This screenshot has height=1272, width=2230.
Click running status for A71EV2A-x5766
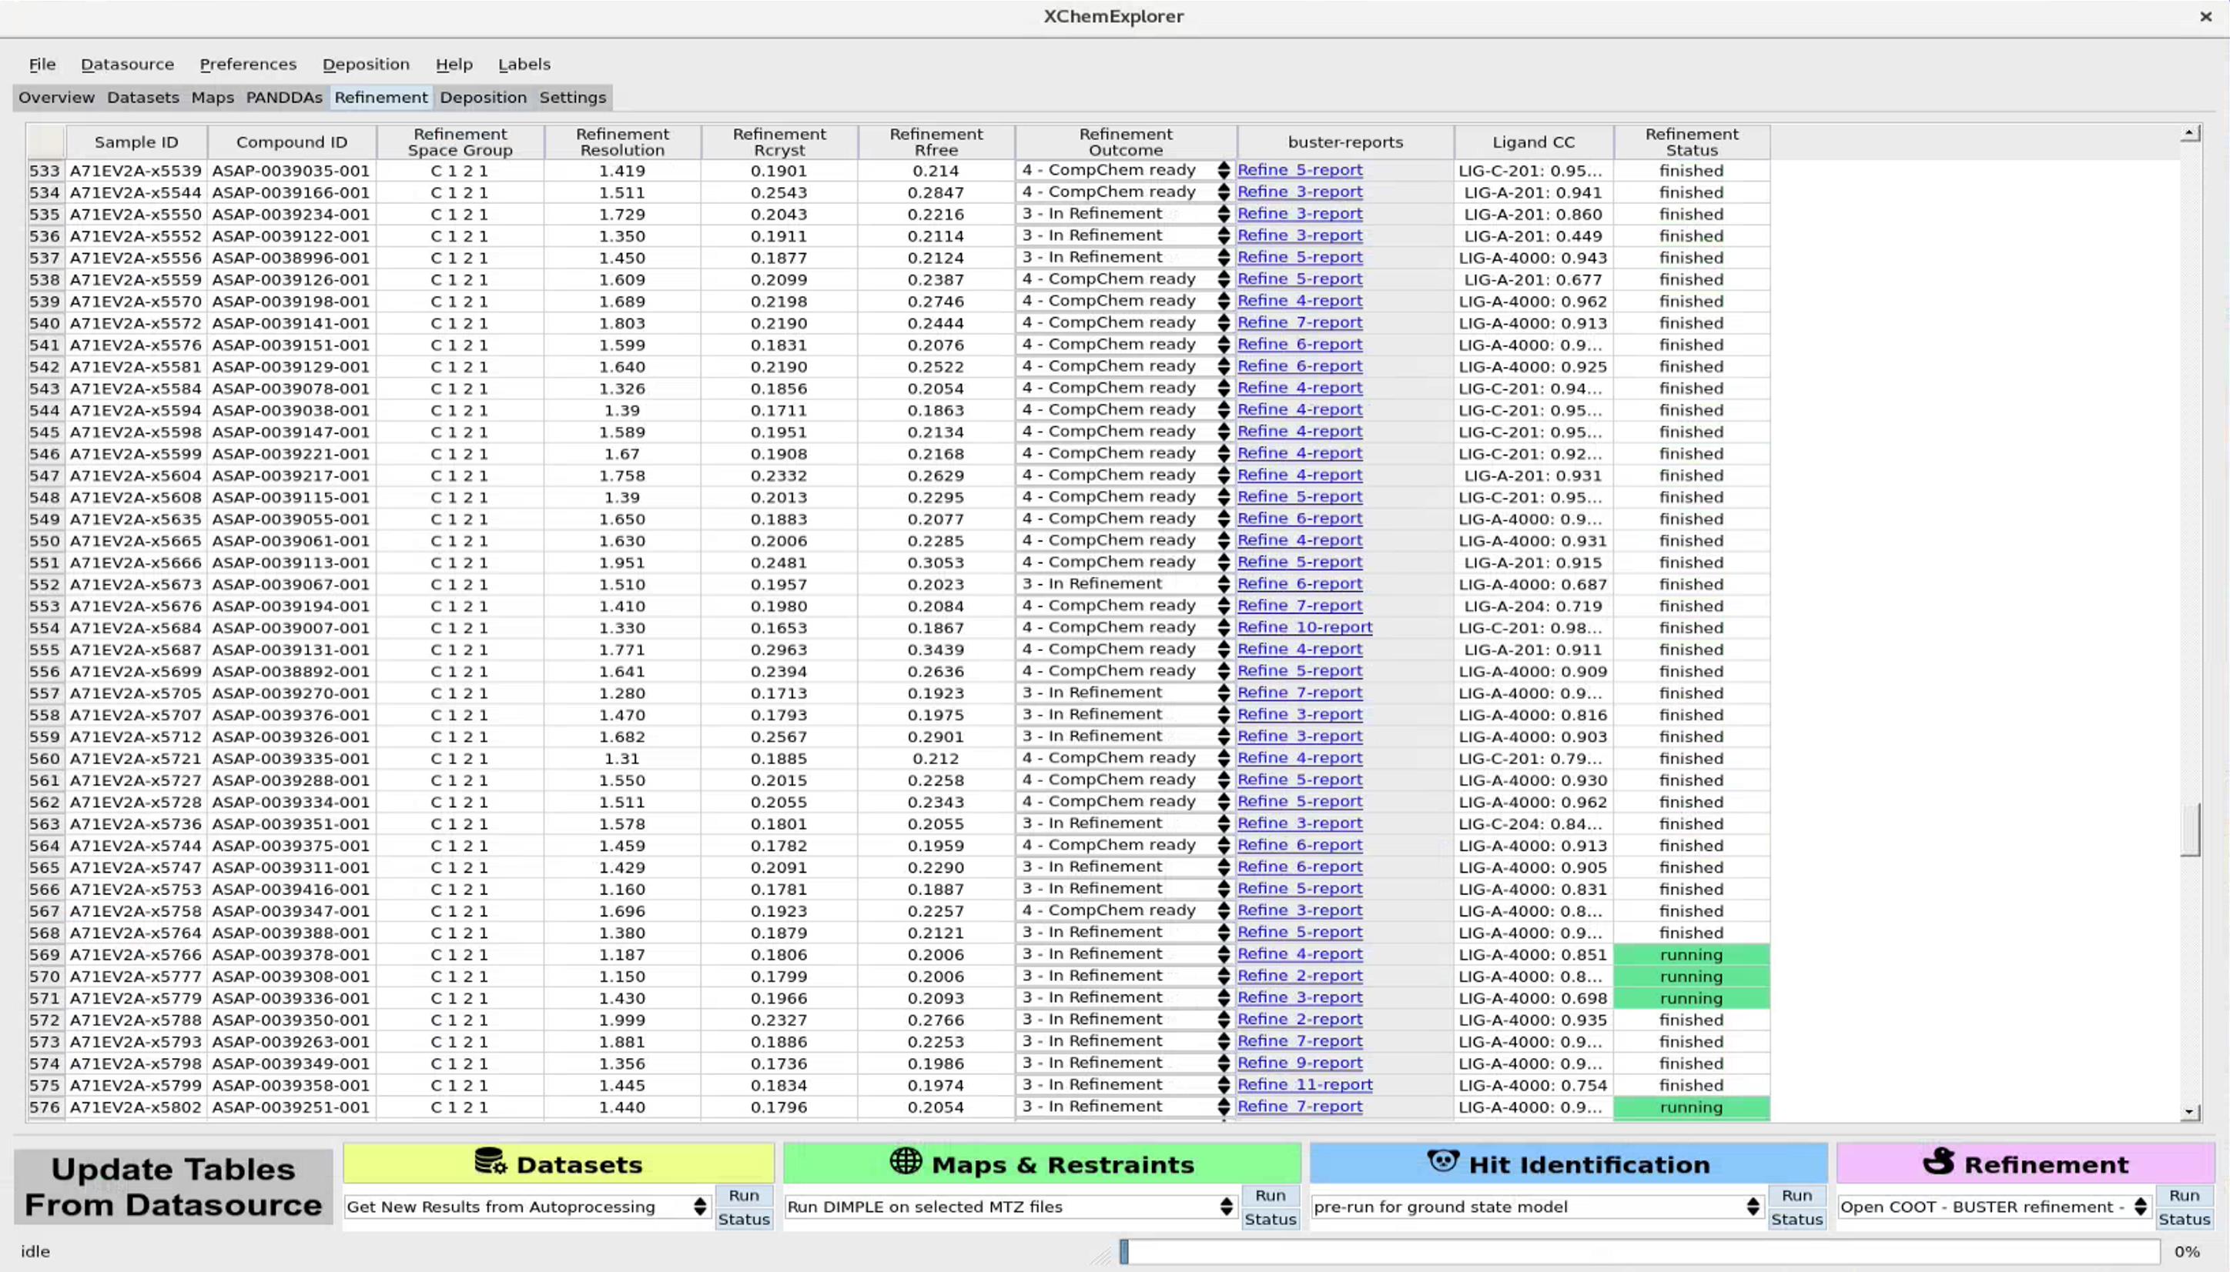pos(1692,954)
